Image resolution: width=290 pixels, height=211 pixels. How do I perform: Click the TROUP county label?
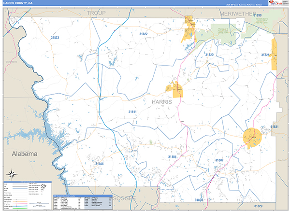pos(96,13)
